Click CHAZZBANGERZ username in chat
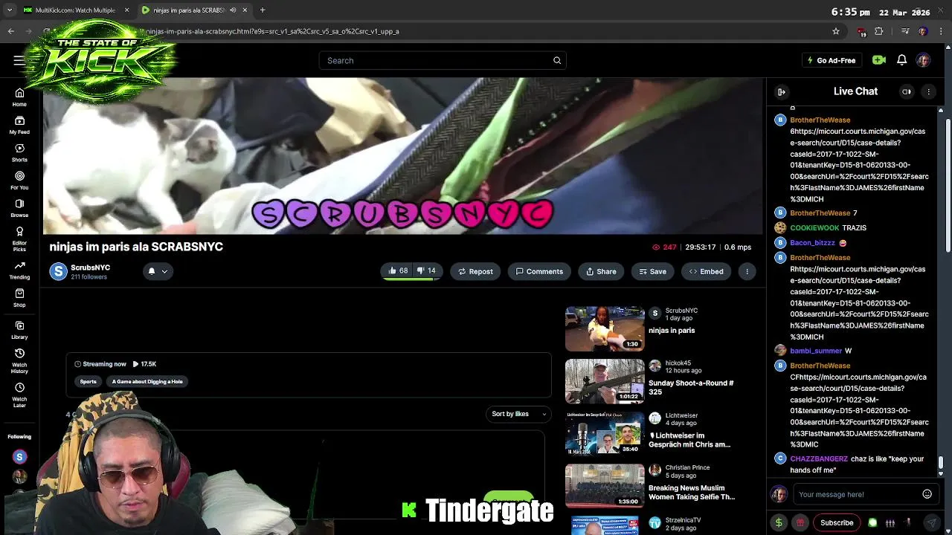 pyautogui.click(x=819, y=459)
